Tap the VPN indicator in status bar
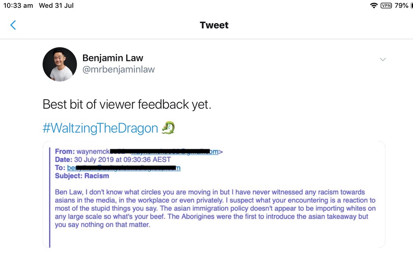Image resolution: width=413 pixels, height=256 pixels. tap(386, 6)
